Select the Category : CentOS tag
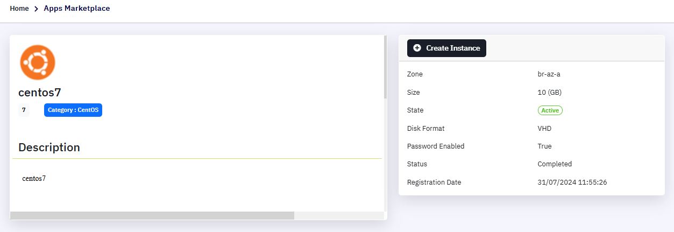This screenshot has height=232, width=674. (x=73, y=110)
